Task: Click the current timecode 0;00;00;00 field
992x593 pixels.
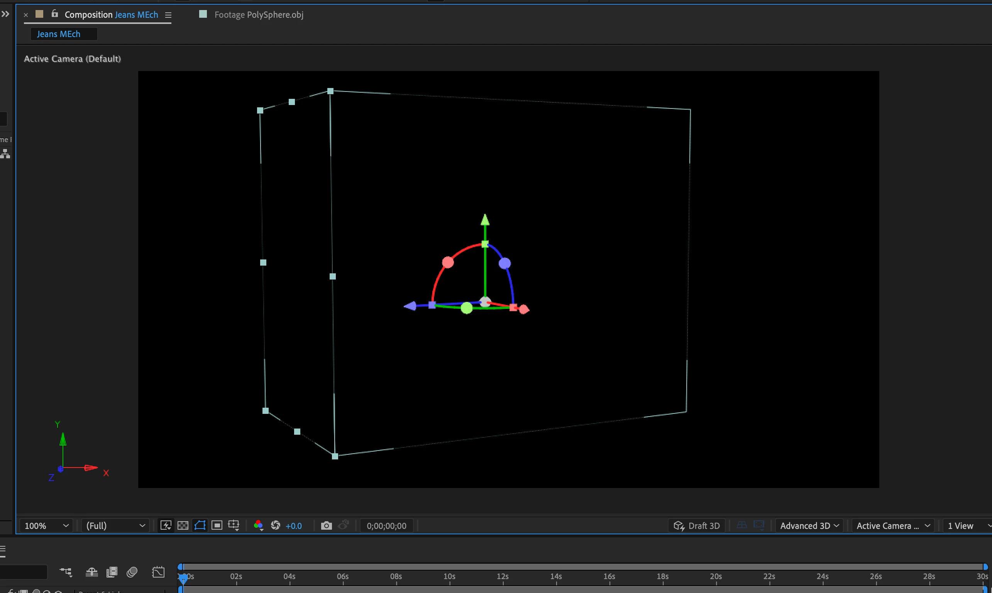Action: click(386, 525)
